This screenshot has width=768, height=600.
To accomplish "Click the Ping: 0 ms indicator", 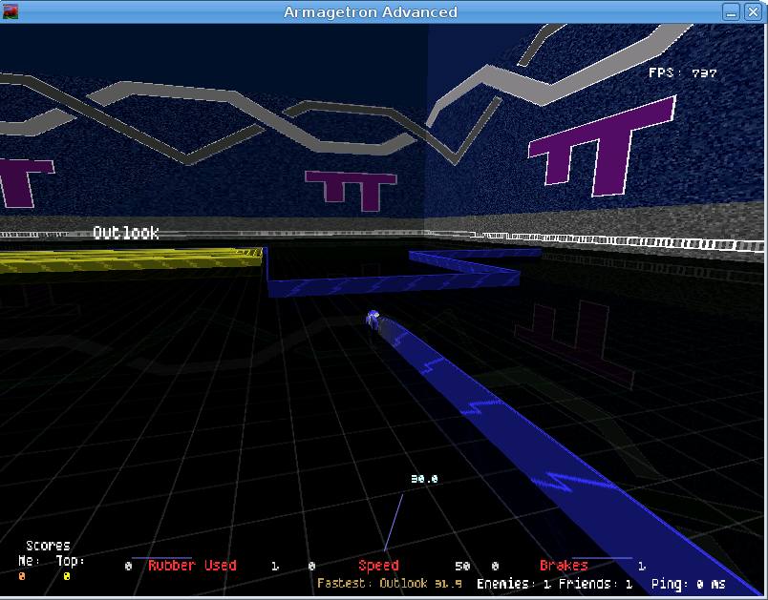I will pos(688,584).
